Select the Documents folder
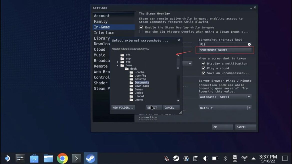The width and height of the screenshot is (292, 164). click(142, 82)
